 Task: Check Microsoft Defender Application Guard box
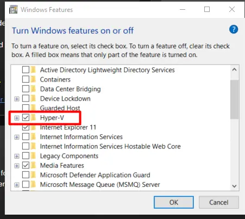click(x=26, y=175)
